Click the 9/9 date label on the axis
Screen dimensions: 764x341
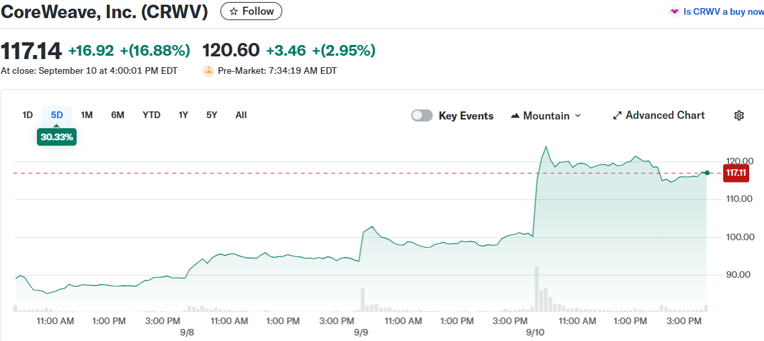361,332
